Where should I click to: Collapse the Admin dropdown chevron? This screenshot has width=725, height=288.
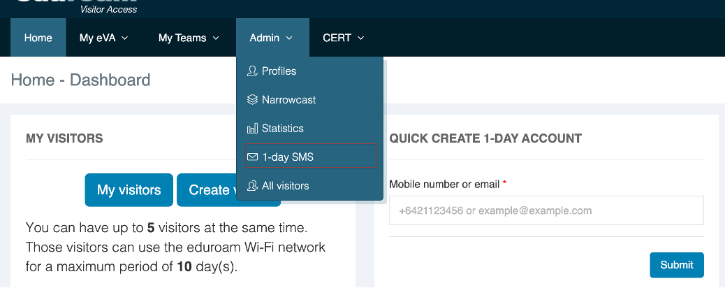pos(289,38)
